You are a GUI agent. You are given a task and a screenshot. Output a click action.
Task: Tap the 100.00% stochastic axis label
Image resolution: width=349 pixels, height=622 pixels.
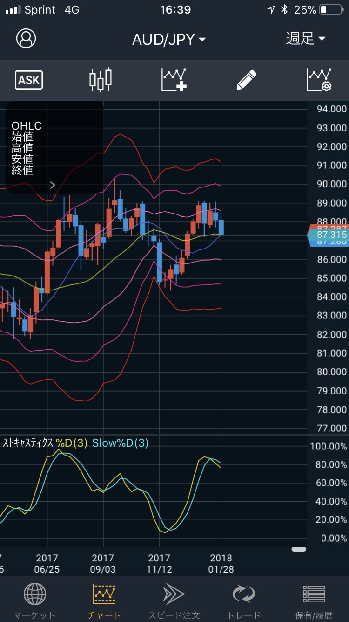point(329,446)
